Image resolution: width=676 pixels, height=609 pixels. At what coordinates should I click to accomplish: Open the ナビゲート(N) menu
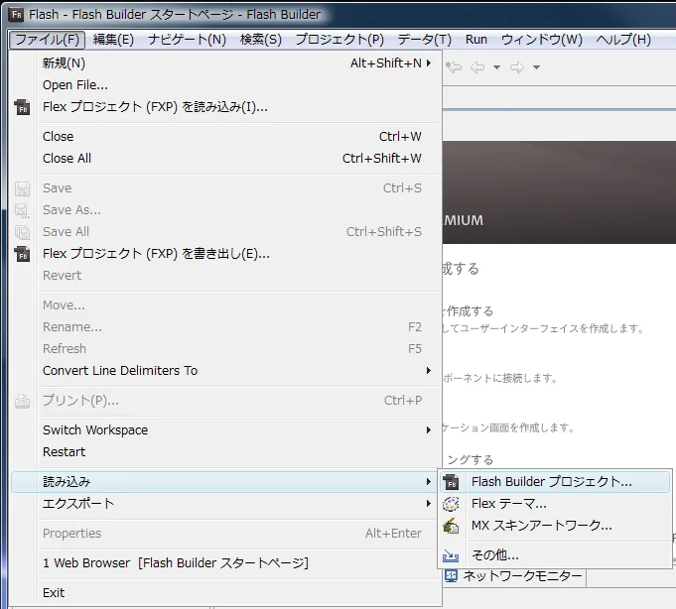187,40
